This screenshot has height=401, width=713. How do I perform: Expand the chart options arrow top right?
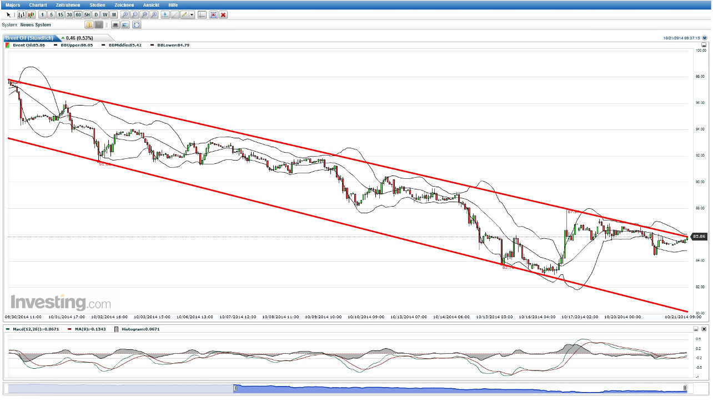coord(704,37)
